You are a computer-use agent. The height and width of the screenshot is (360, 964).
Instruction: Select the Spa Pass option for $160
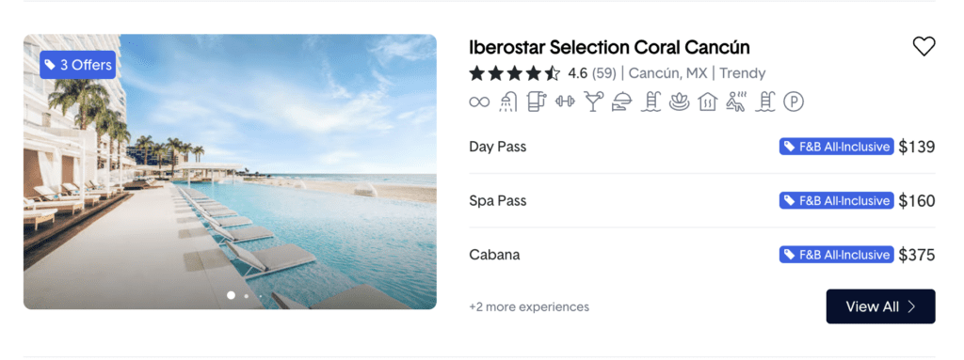(701, 201)
